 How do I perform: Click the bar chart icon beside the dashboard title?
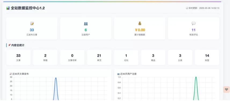coord(8,8)
